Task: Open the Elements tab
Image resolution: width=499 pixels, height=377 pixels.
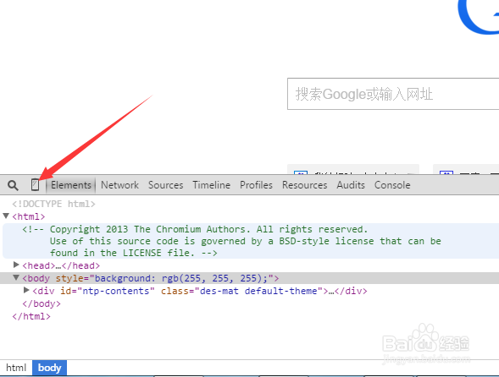Action: pyautogui.click(x=71, y=185)
